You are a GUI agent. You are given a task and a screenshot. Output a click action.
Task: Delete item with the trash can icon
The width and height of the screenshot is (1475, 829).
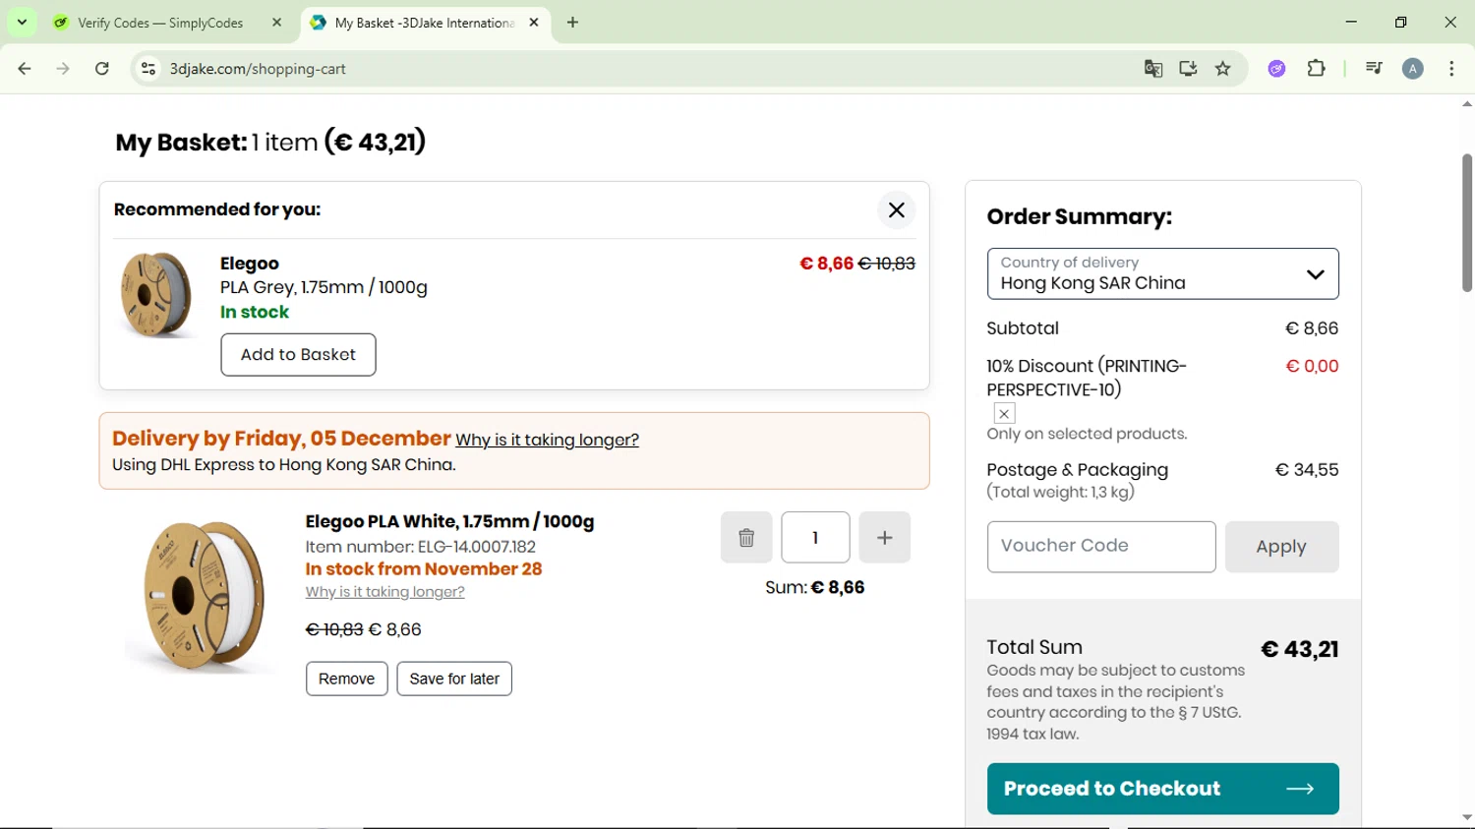coord(746,538)
